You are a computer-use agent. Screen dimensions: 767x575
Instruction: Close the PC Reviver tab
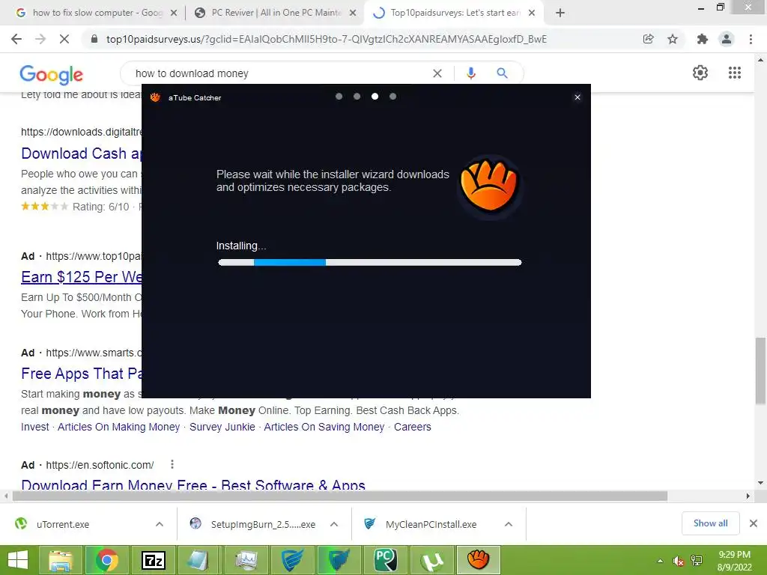[x=353, y=13]
